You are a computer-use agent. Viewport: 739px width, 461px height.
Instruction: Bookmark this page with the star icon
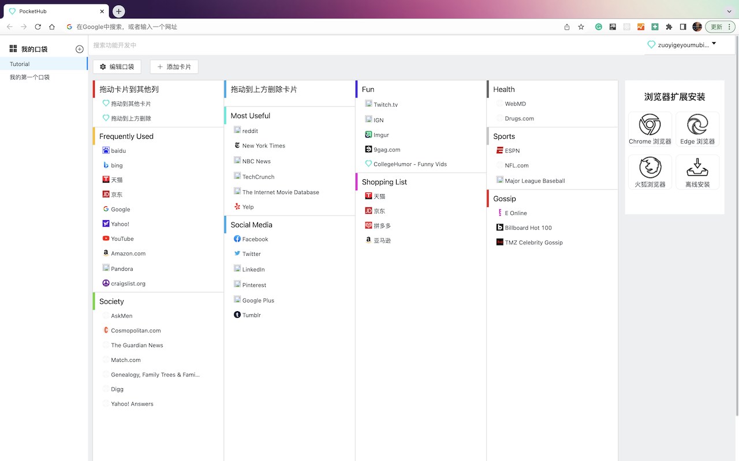pos(581,27)
